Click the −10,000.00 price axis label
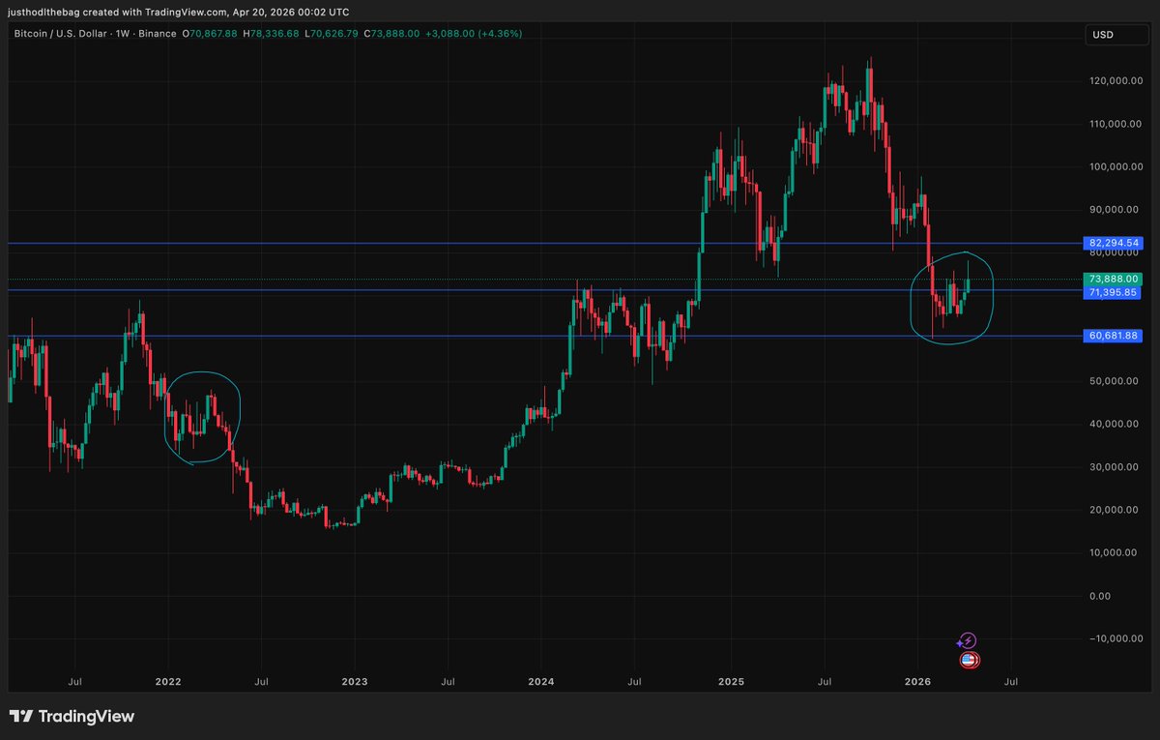 click(x=1116, y=638)
